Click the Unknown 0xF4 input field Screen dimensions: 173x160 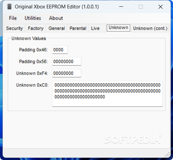(67, 73)
